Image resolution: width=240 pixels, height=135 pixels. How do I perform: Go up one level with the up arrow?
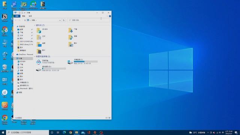[25, 20]
